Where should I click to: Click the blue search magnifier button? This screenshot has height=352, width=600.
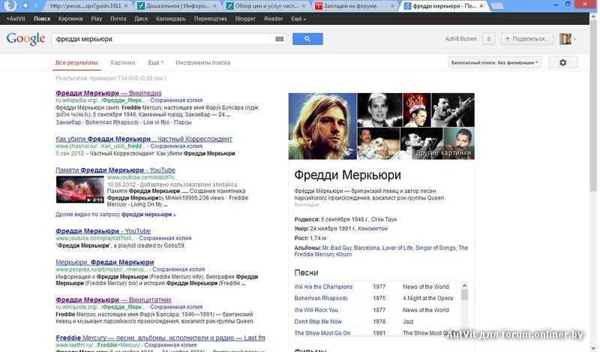click(x=307, y=39)
